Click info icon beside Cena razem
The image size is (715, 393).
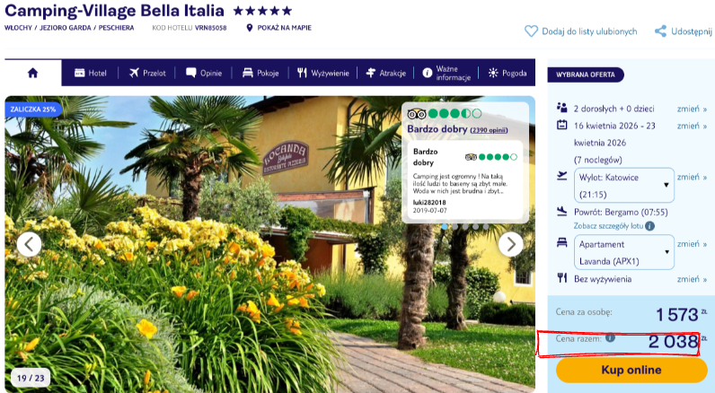[610, 338]
